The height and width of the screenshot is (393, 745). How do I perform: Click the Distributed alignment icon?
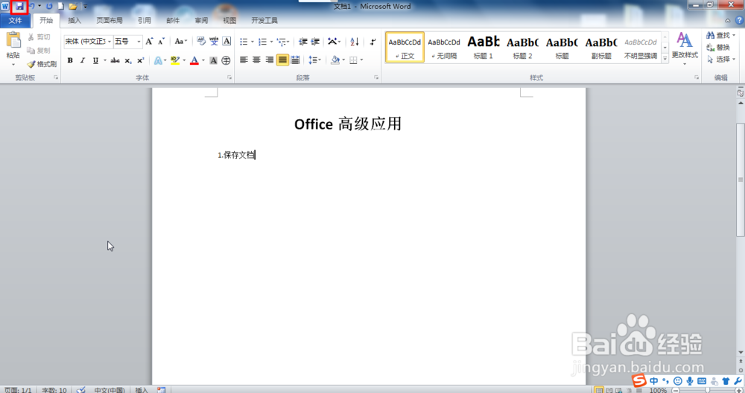coord(295,60)
